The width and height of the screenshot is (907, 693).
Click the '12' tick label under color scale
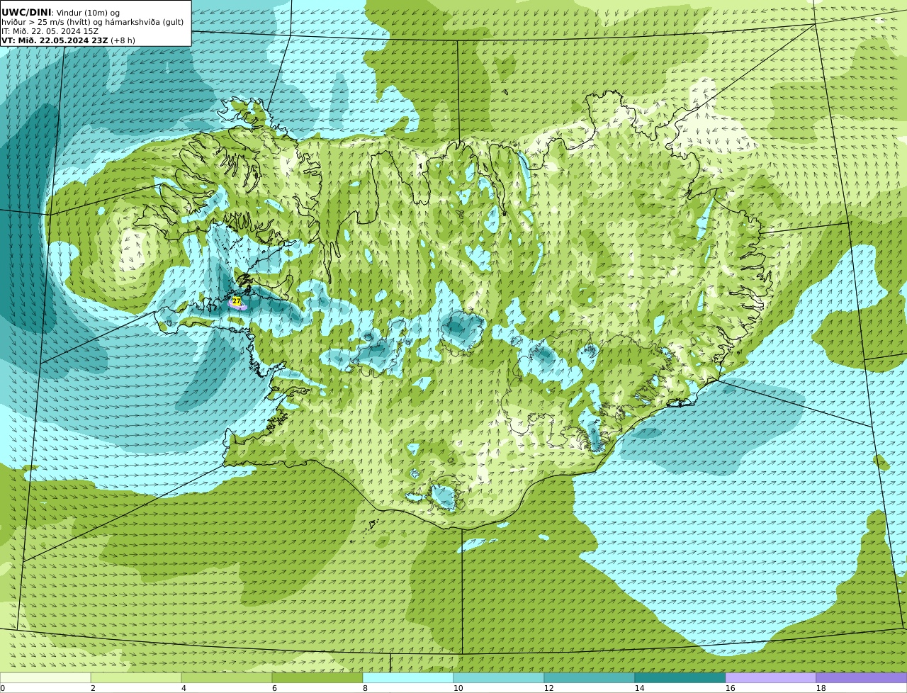coord(548,688)
